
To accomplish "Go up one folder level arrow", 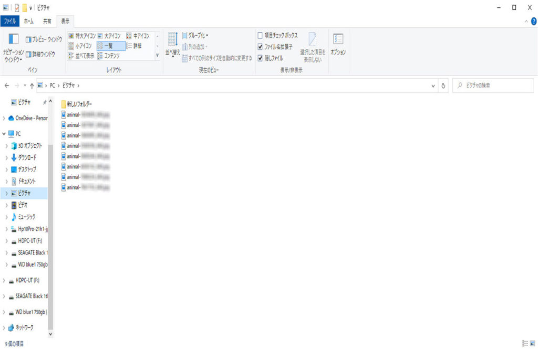I will pyautogui.click(x=32, y=86).
